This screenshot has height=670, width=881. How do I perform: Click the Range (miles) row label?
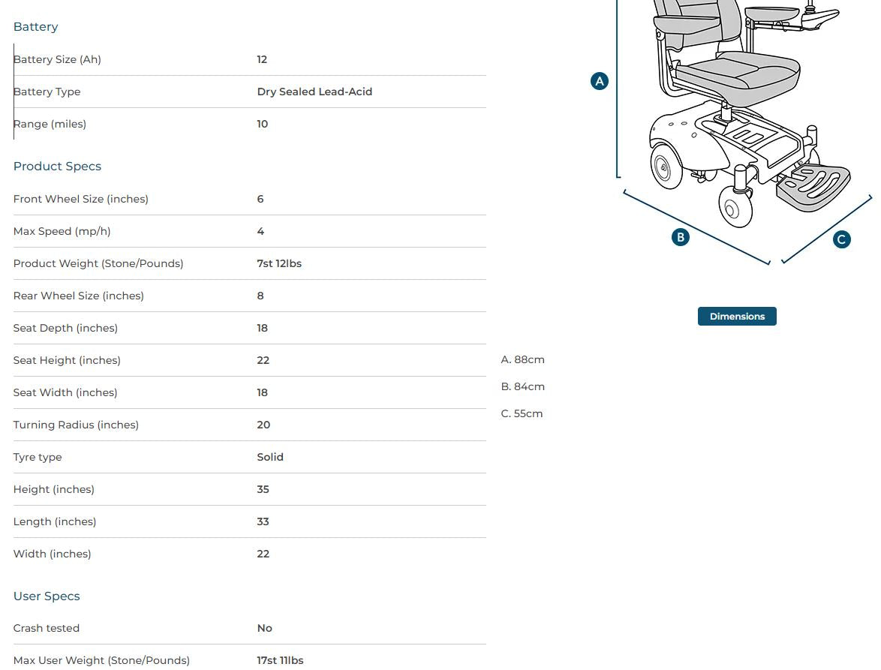[50, 125]
